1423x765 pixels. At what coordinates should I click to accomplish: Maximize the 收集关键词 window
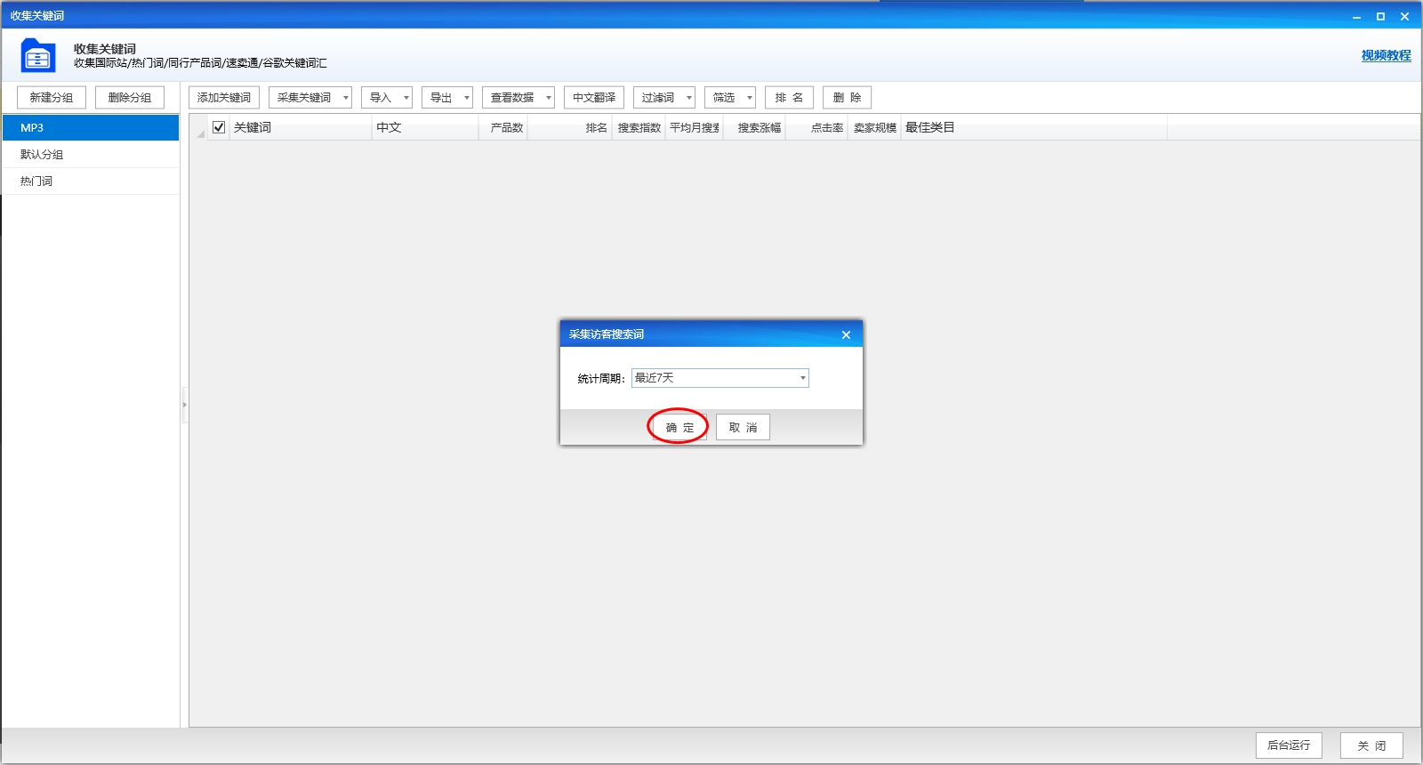pos(1380,16)
